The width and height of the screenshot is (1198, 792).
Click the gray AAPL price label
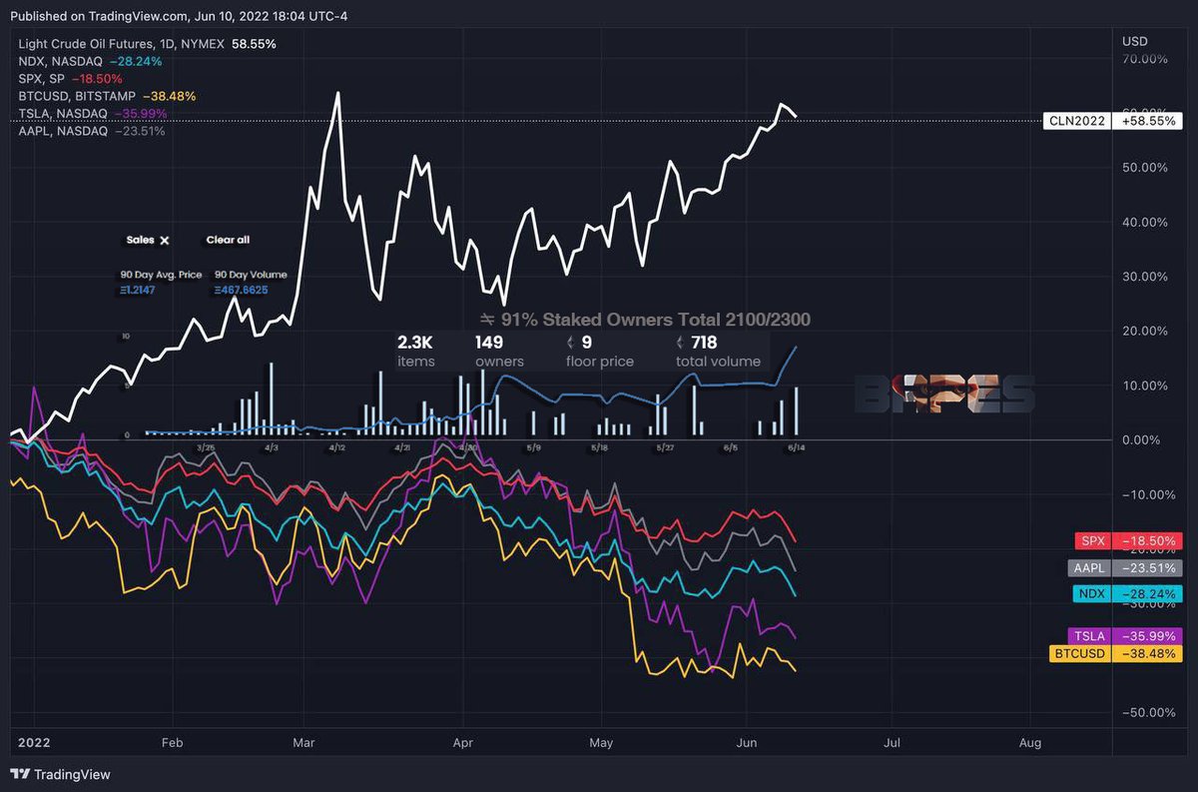pyautogui.click(x=1123, y=568)
